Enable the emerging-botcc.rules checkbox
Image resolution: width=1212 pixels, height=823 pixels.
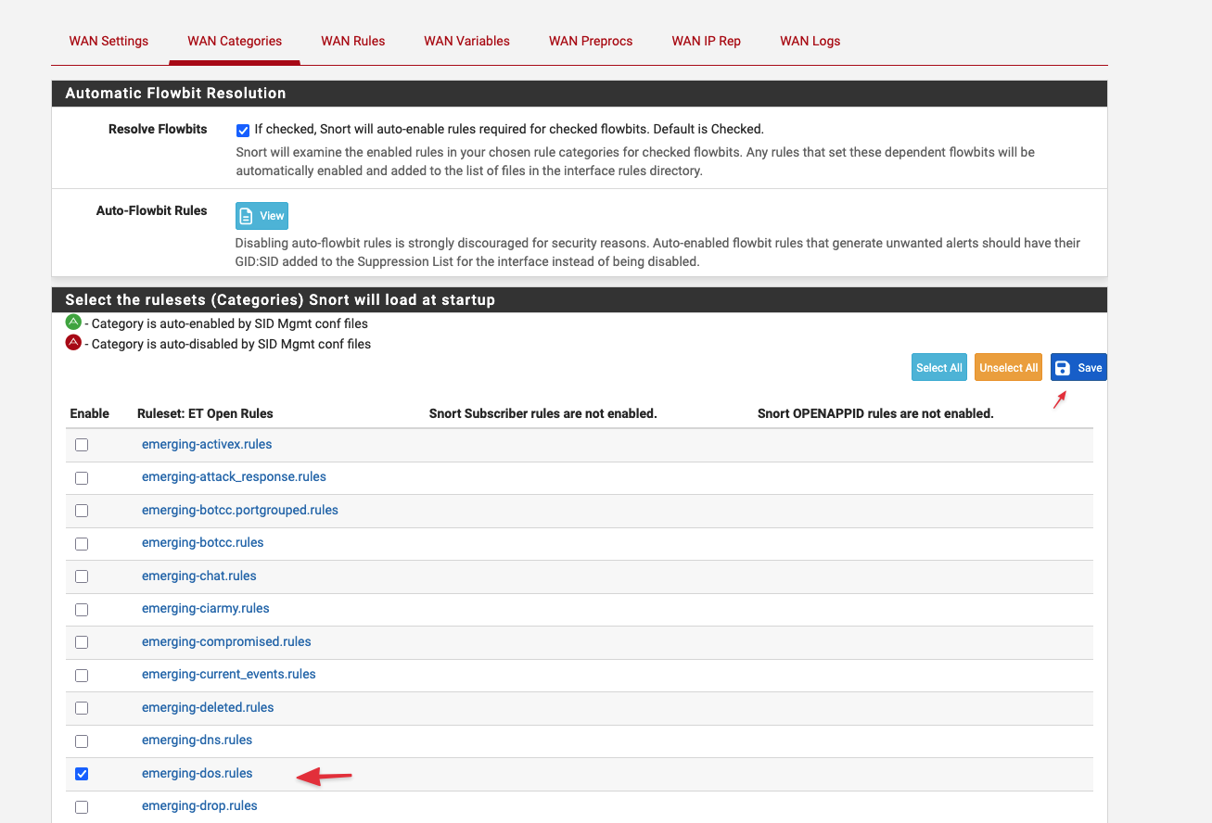pos(82,543)
